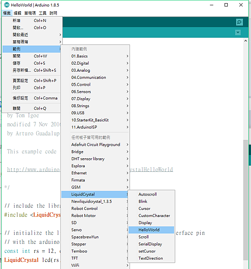Screen dimensions: 251x269
Task: Expand Esplora examples
Action: [95, 166]
